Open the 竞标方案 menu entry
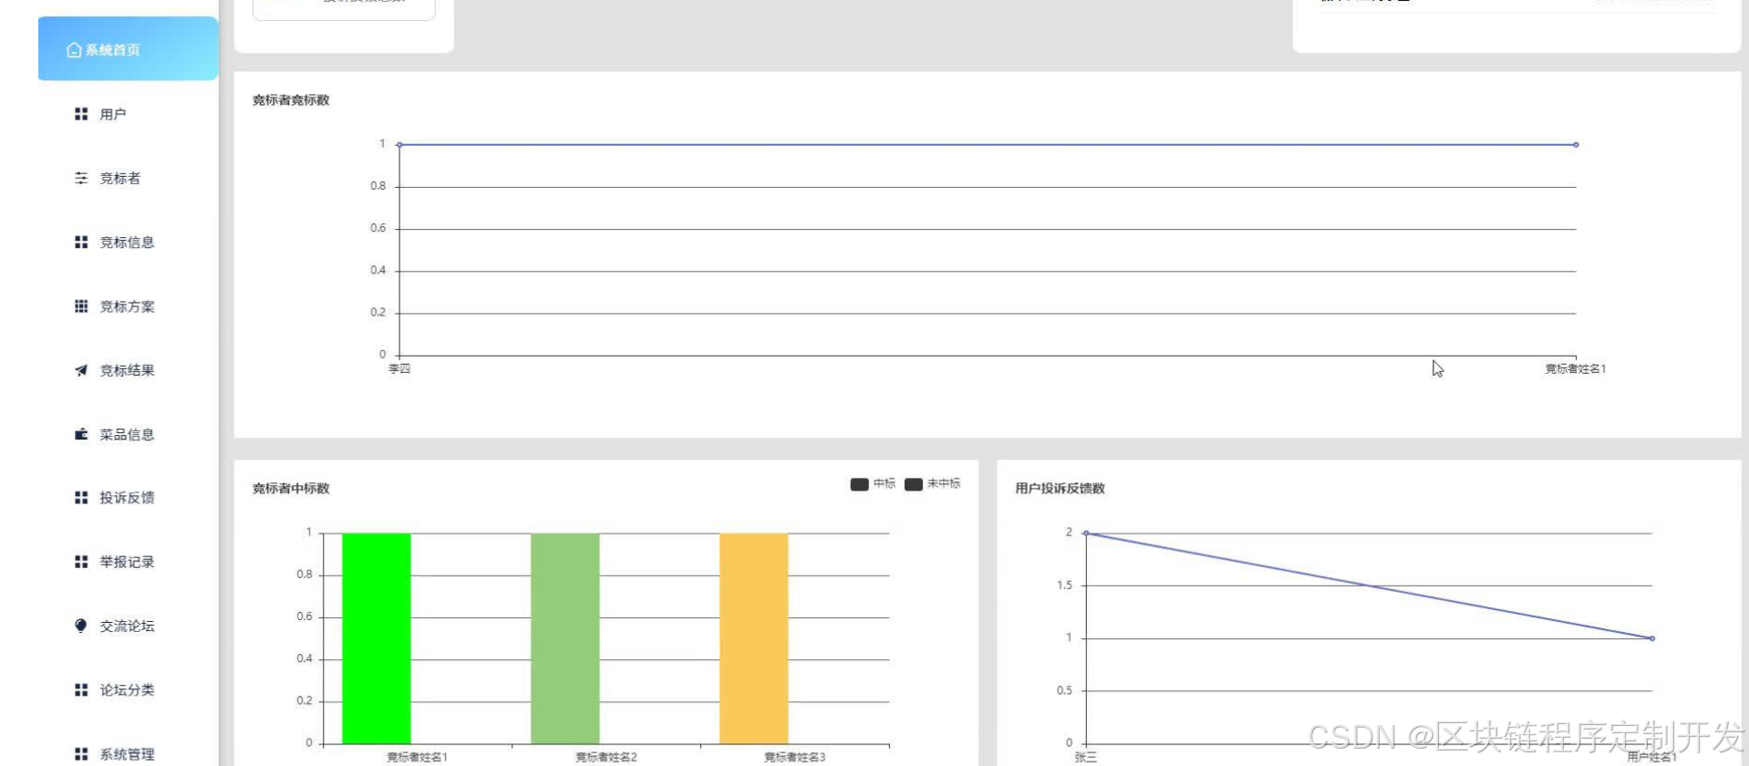Screen dimensions: 1749x766 tap(128, 306)
